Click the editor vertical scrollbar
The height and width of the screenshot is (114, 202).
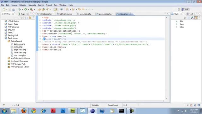pyautogui.click(x=166, y=58)
